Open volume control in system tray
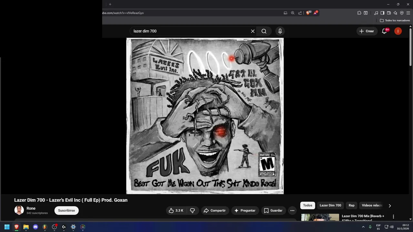The height and width of the screenshot is (232, 413). 392,227
